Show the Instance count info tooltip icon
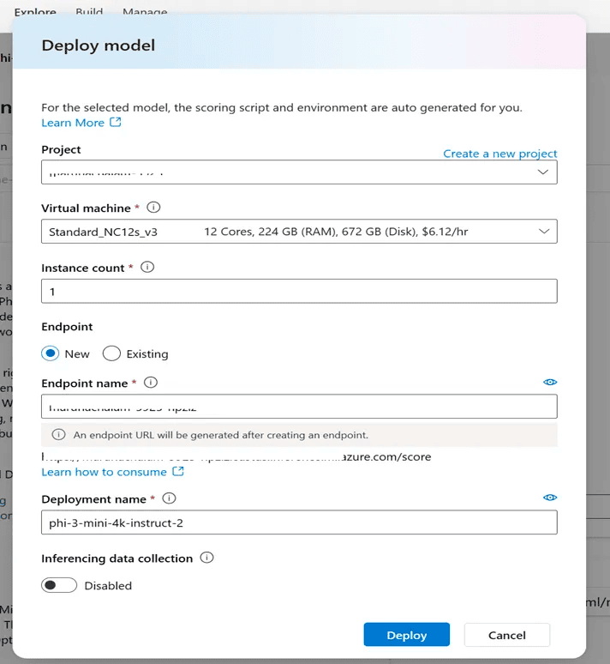The image size is (610, 664). (x=147, y=267)
